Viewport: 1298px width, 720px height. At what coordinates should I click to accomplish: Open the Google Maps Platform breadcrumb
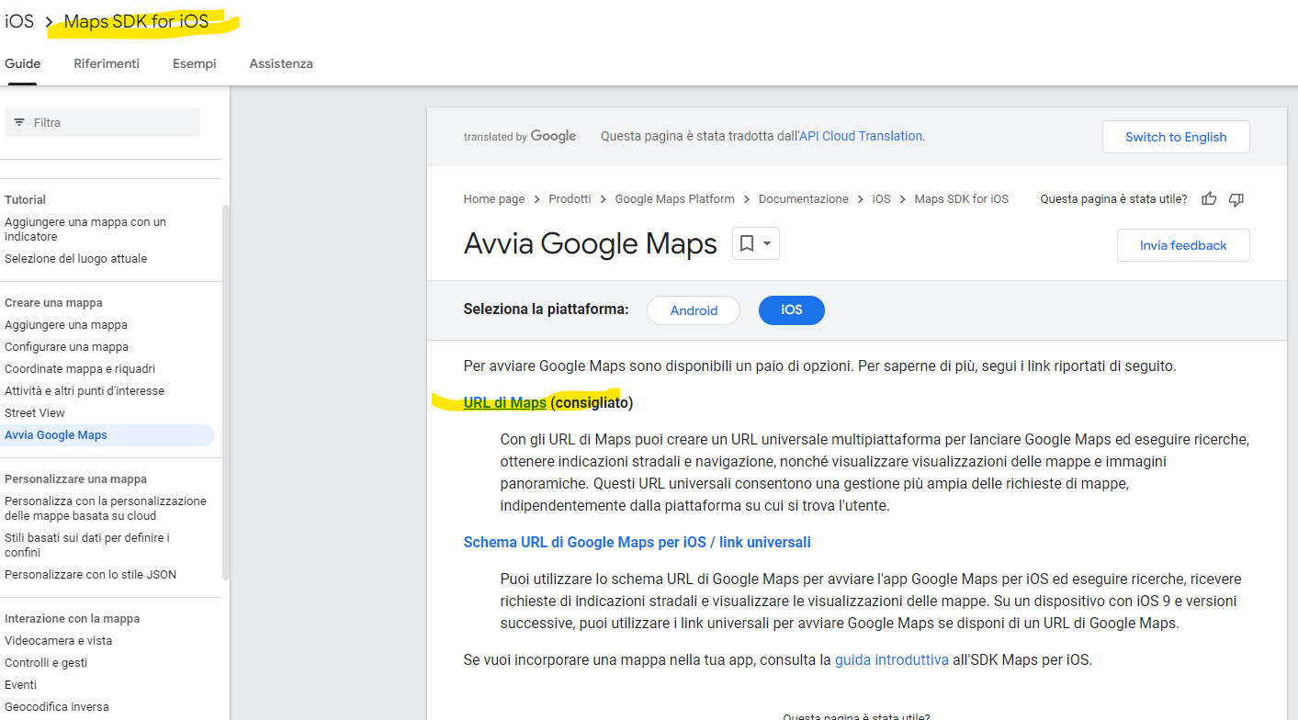(675, 199)
